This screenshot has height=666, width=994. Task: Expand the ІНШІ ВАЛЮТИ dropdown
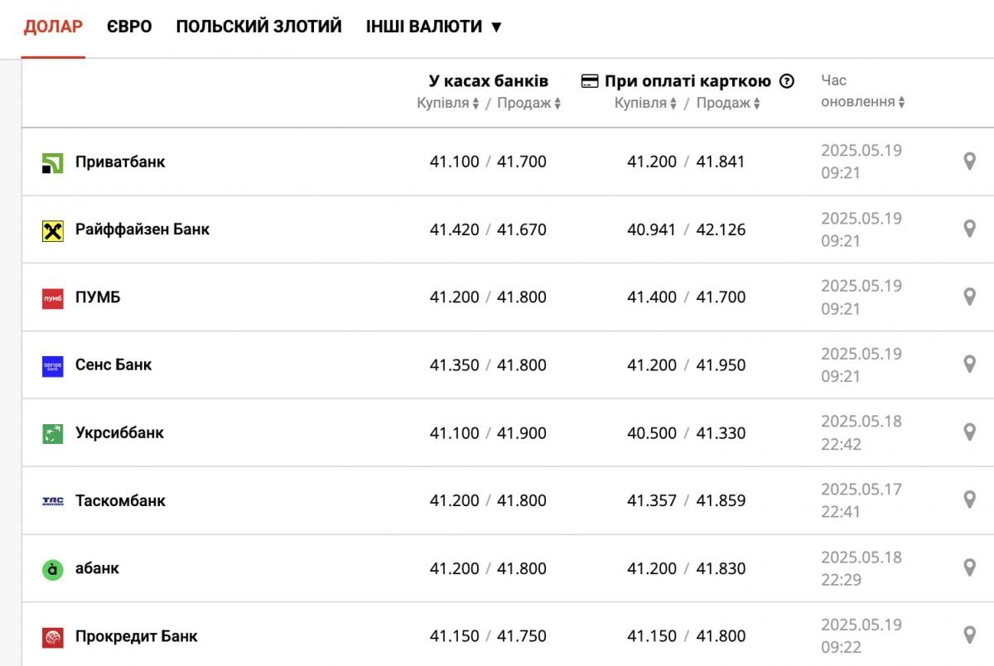tap(434, 27)
